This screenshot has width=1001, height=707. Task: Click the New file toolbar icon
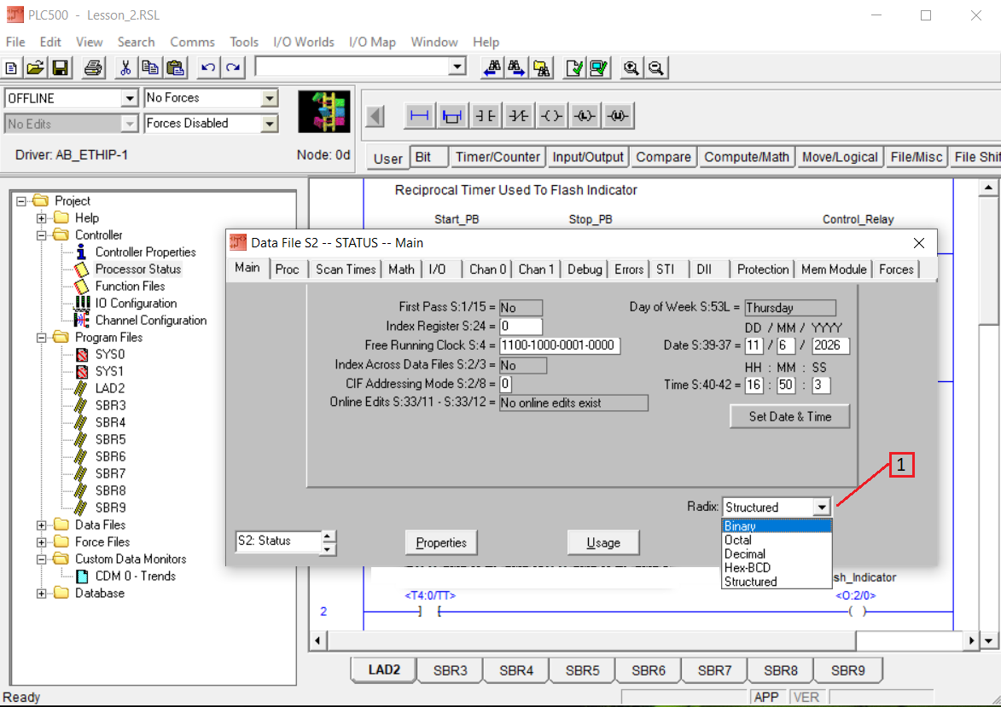[x=11, y=67]
